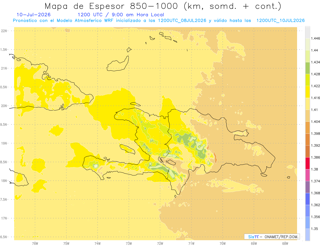Pick the tan legend swatch between 1.404 and 1.41

click(x=307, y=116)
